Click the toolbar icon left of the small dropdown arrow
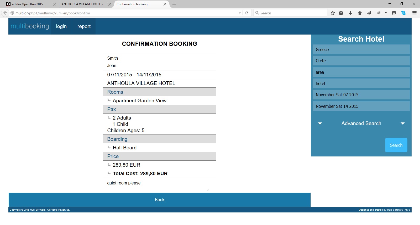Viewport: 420px width, 225px height. click(379, 13)
